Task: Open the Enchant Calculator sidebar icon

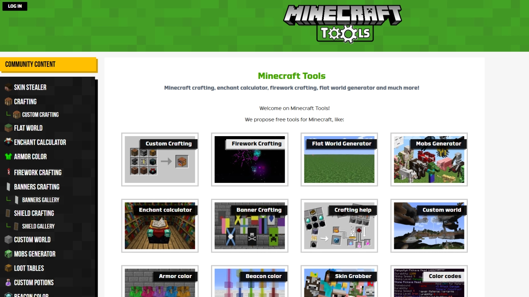Action: [8, 142]
